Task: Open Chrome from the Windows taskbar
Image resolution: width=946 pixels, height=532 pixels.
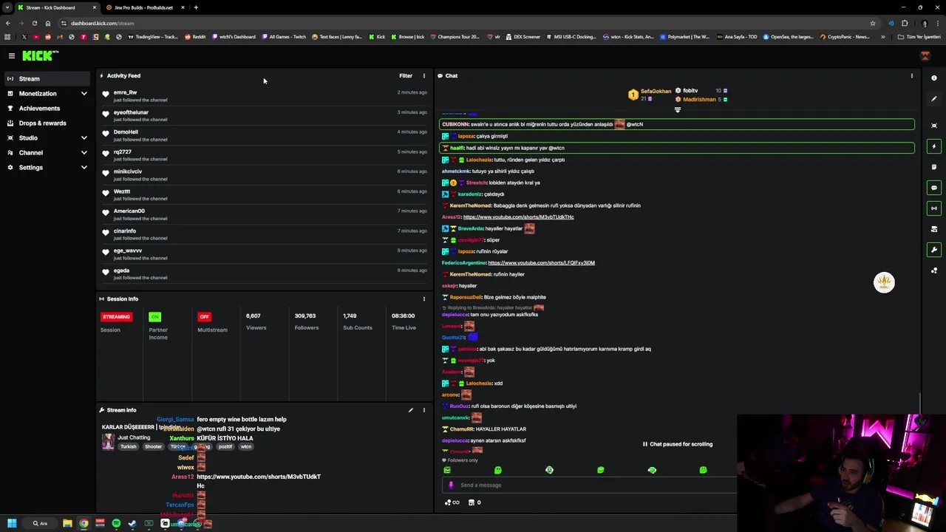Action: coord(84,523)
